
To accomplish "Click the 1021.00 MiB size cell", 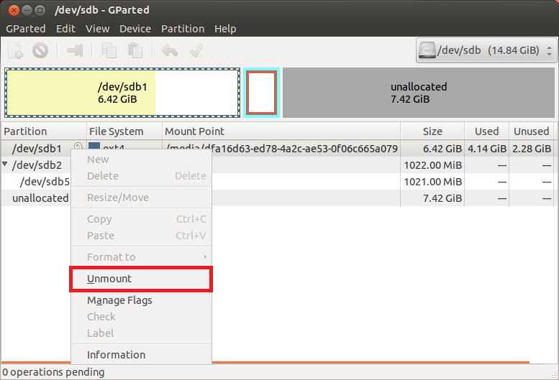I will [433, 182].
